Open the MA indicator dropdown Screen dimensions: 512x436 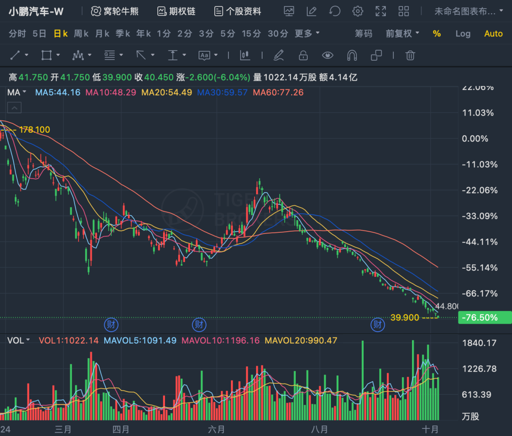click(17, 92)
